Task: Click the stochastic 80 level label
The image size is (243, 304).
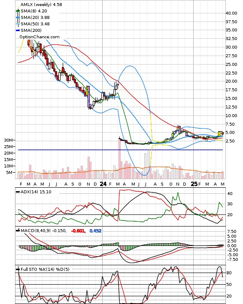Action: [229, 273]
